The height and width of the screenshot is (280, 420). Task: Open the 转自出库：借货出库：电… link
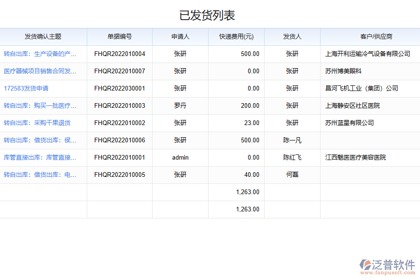40,175
